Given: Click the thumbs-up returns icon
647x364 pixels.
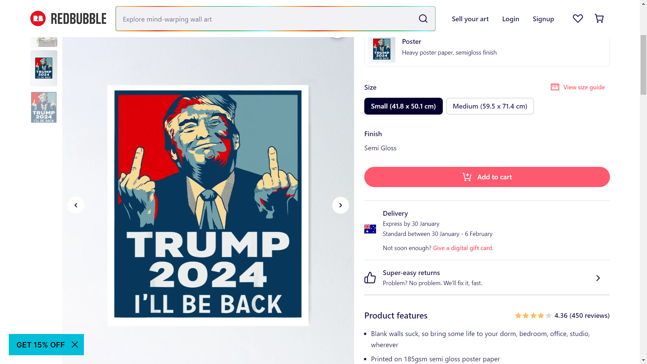Looking at the screenshot, I should pos(370,278).
